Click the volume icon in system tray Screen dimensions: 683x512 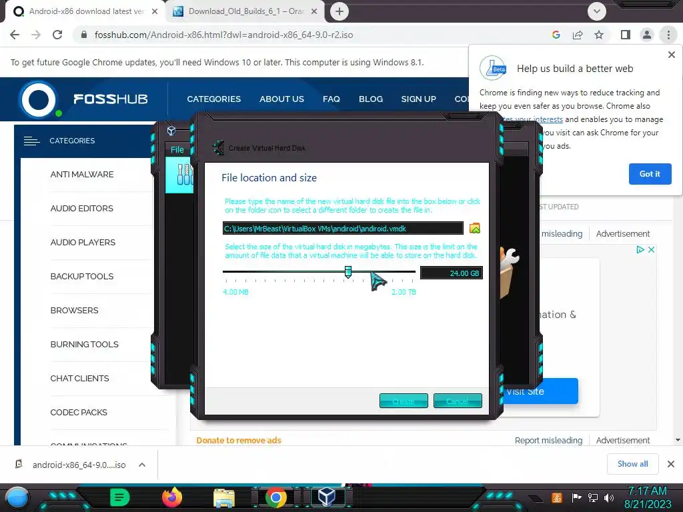point(609,497)
